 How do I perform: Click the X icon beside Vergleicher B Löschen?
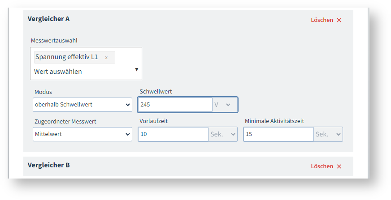click(339, 166)
